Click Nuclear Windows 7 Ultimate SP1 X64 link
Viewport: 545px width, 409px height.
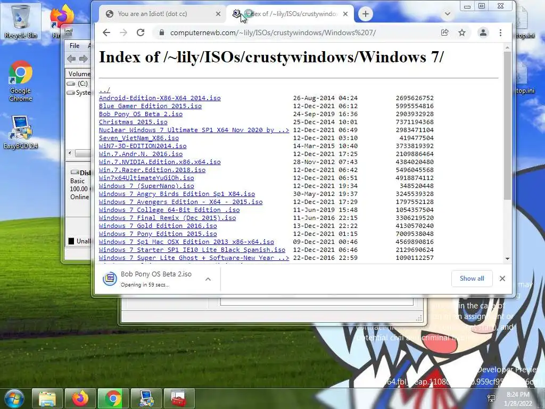[194, 130]
